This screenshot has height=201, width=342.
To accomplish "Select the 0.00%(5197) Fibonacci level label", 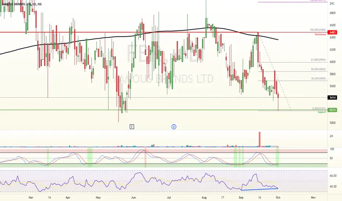I will click(319, 109).
